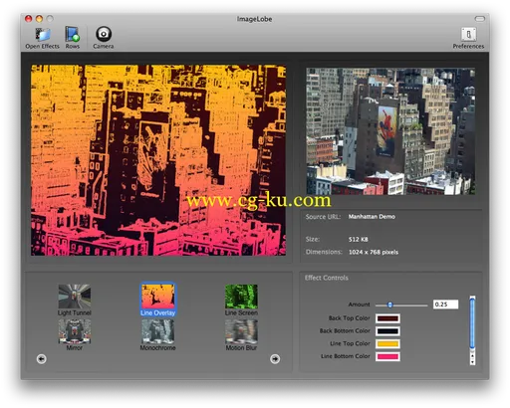
Task: Choose the Line Screen effect thumbnail
Action: [x=241, y=297]
